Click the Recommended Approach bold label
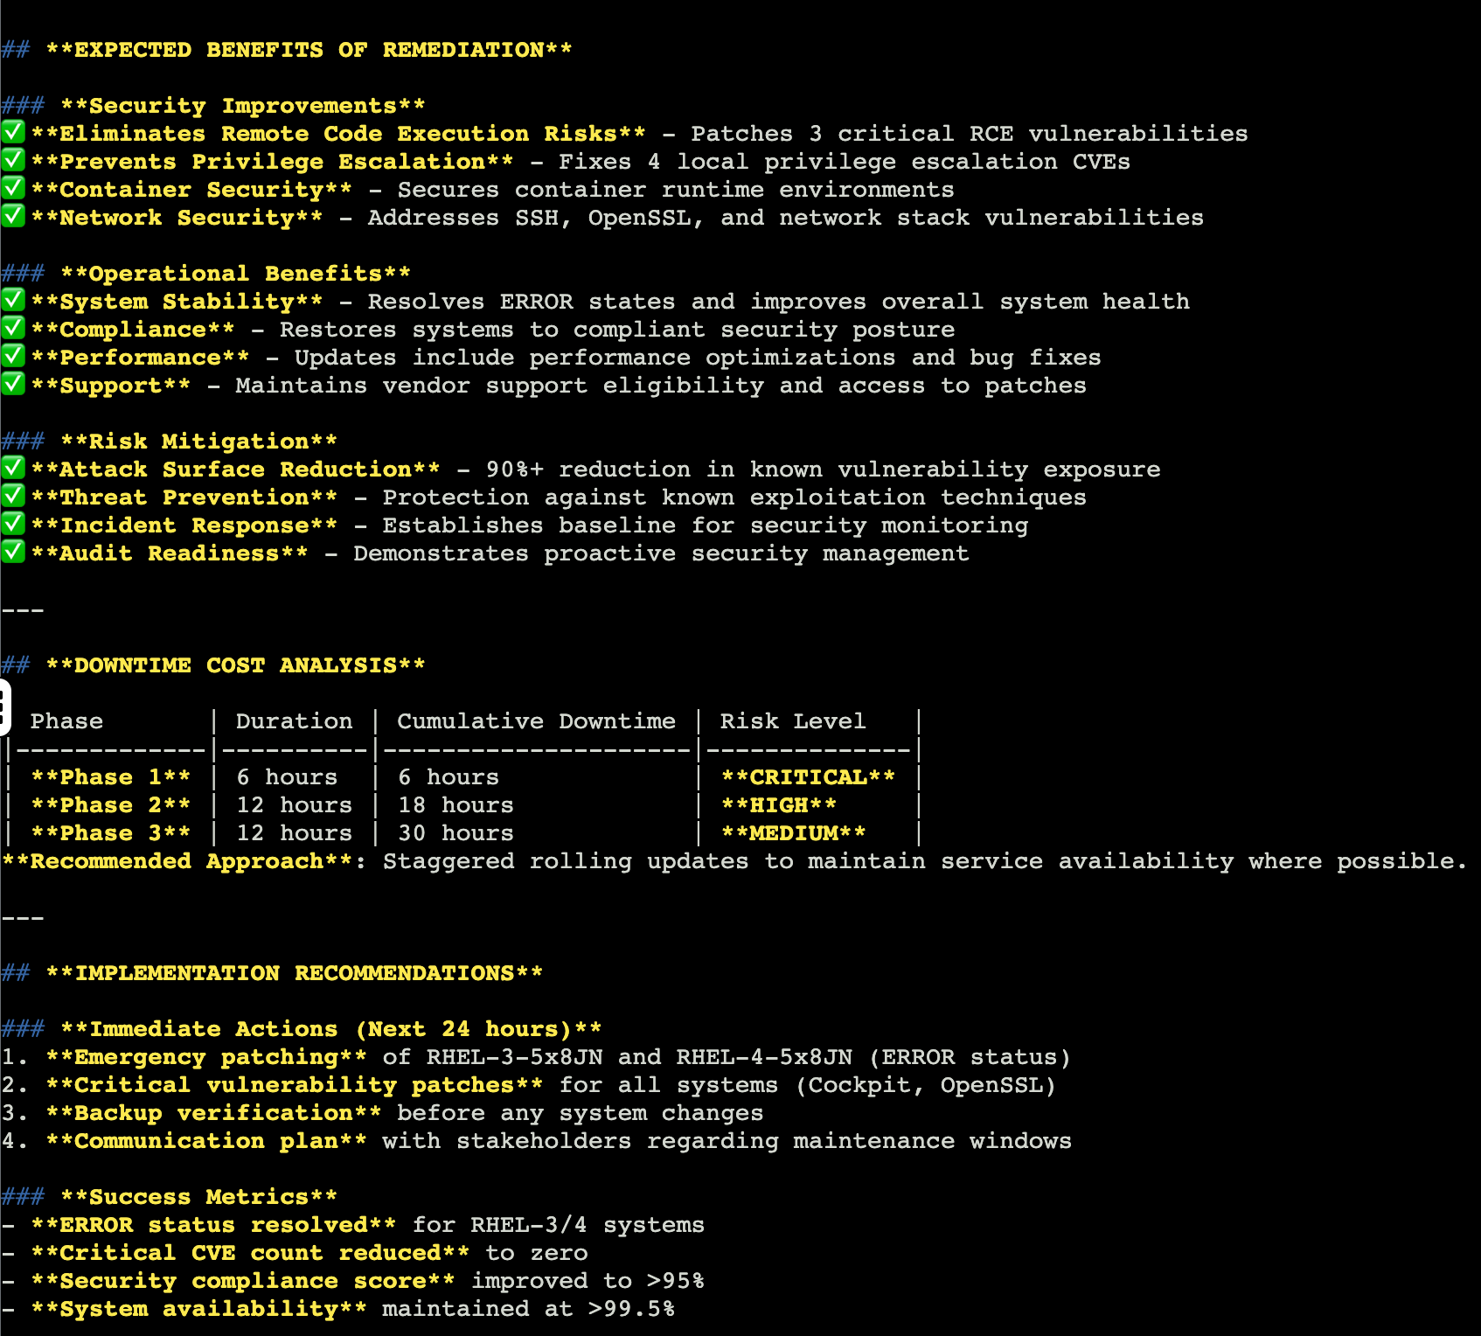This screenshot has width=1481, height=1336. 184,861
